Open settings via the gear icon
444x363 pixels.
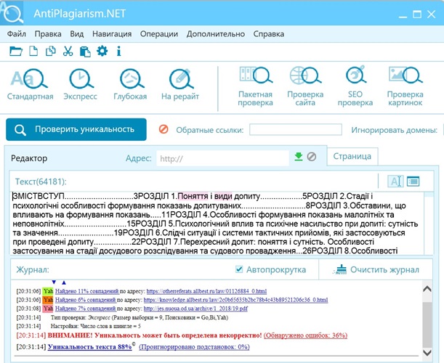tap(102, 52)
